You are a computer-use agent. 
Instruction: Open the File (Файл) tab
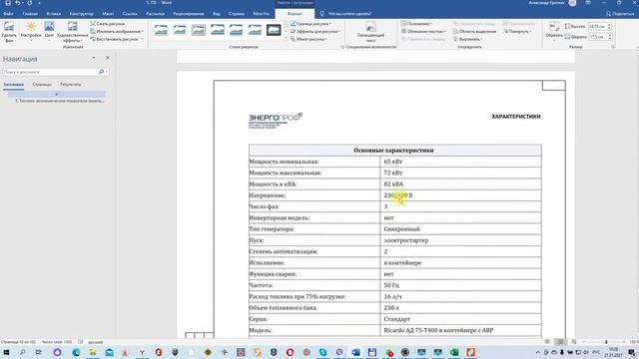coord(8,13)
